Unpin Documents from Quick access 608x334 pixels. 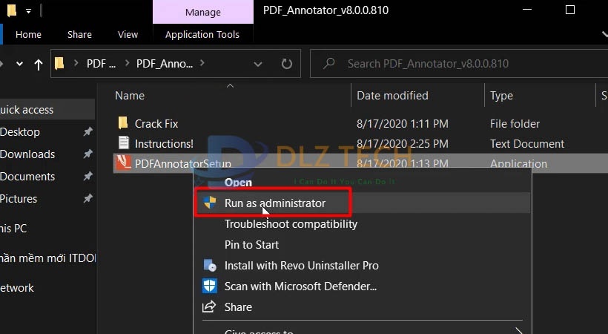(88, 176)
